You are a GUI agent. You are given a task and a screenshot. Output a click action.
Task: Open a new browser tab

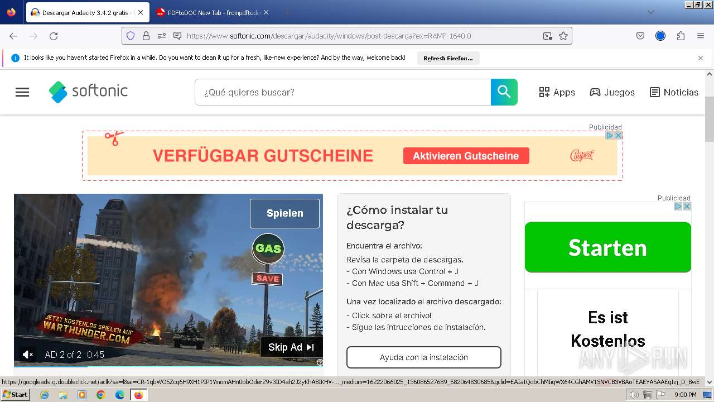[287, 12]
